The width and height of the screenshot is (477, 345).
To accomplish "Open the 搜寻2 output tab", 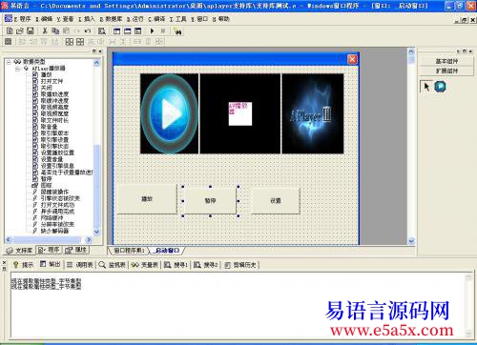I will coord(206,265).
